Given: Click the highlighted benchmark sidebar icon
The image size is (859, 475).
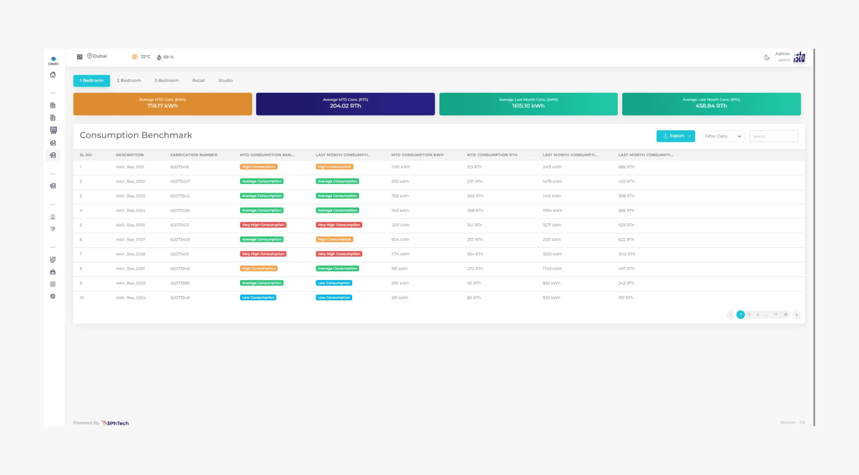Looking at the screenshot, I should coord(53,155).
